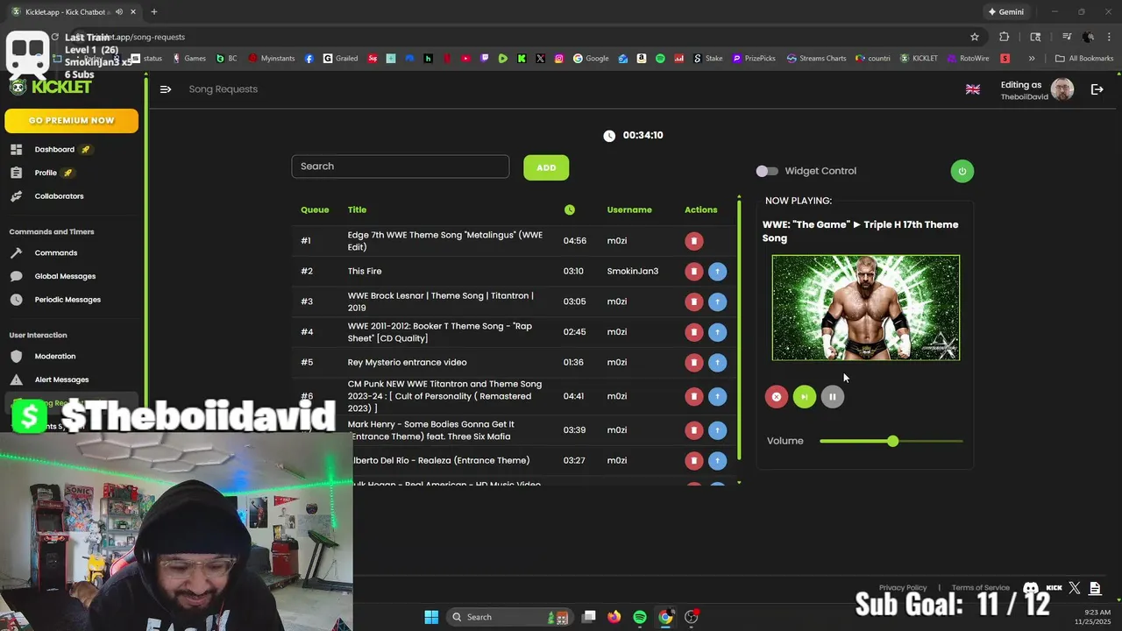The height and width of the screenshot is (631, 1122).
Task: Open the Gemini button in Chrome title bar
Action: coord(1005,12)
